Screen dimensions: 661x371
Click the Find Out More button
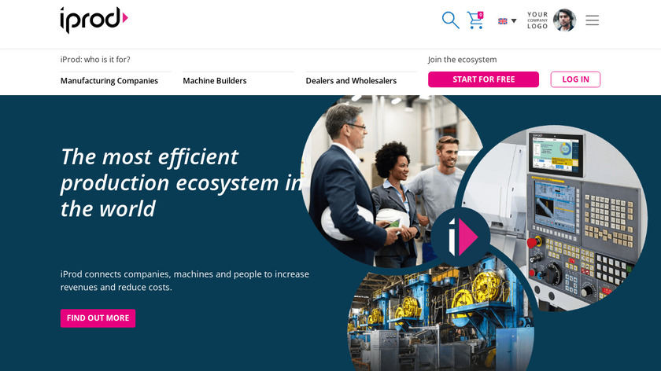pos(98,318)
